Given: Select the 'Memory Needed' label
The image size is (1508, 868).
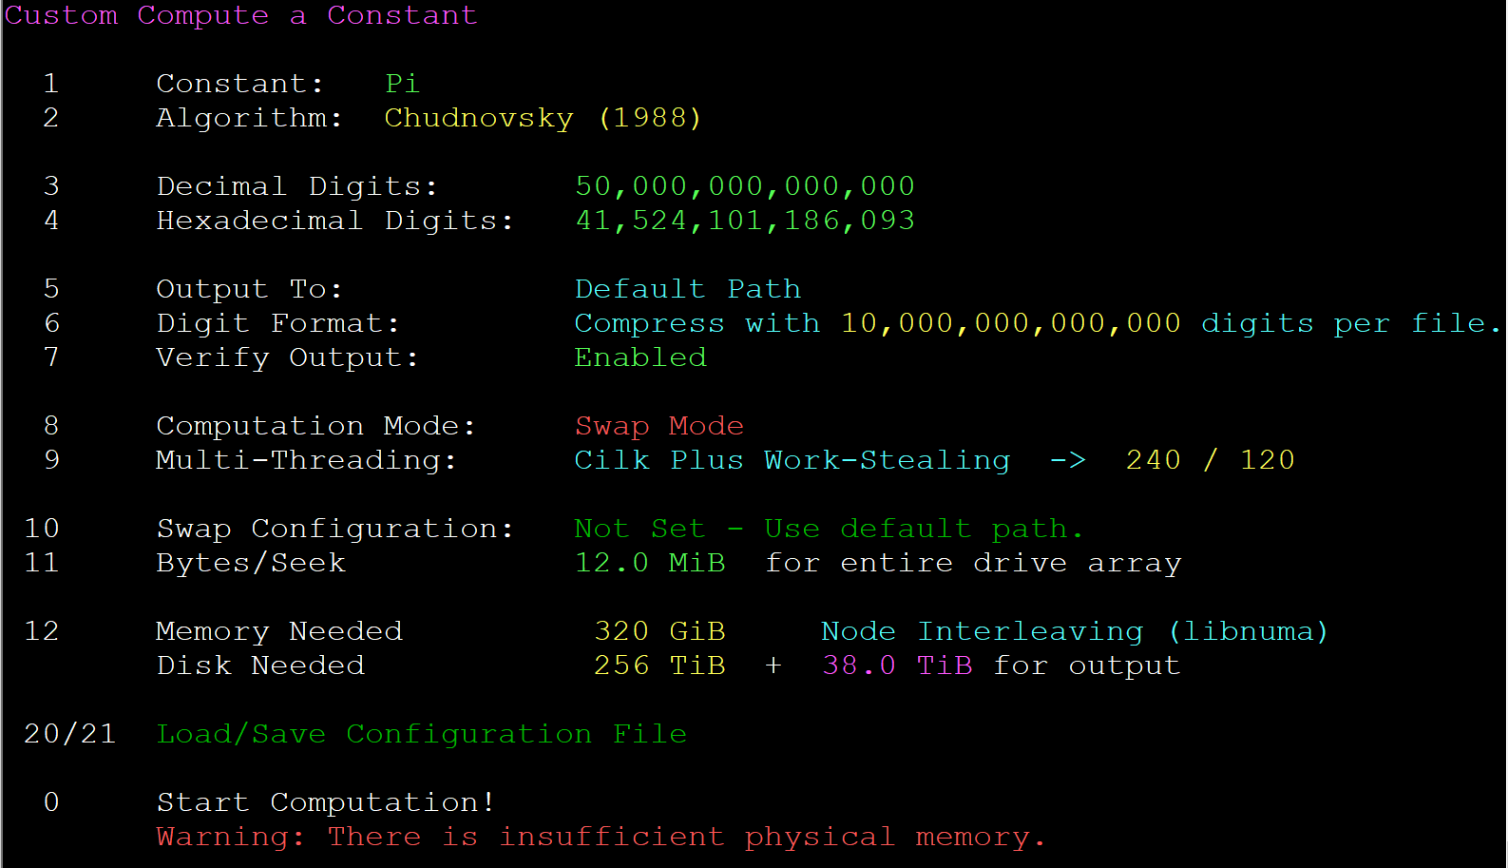Looking at the screenshot, I should point(279,631).
